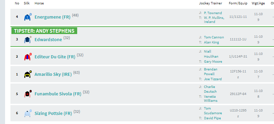This screenshot has height=124, width=274.
Task: Click the Horse column header
Action: [39, 3]
